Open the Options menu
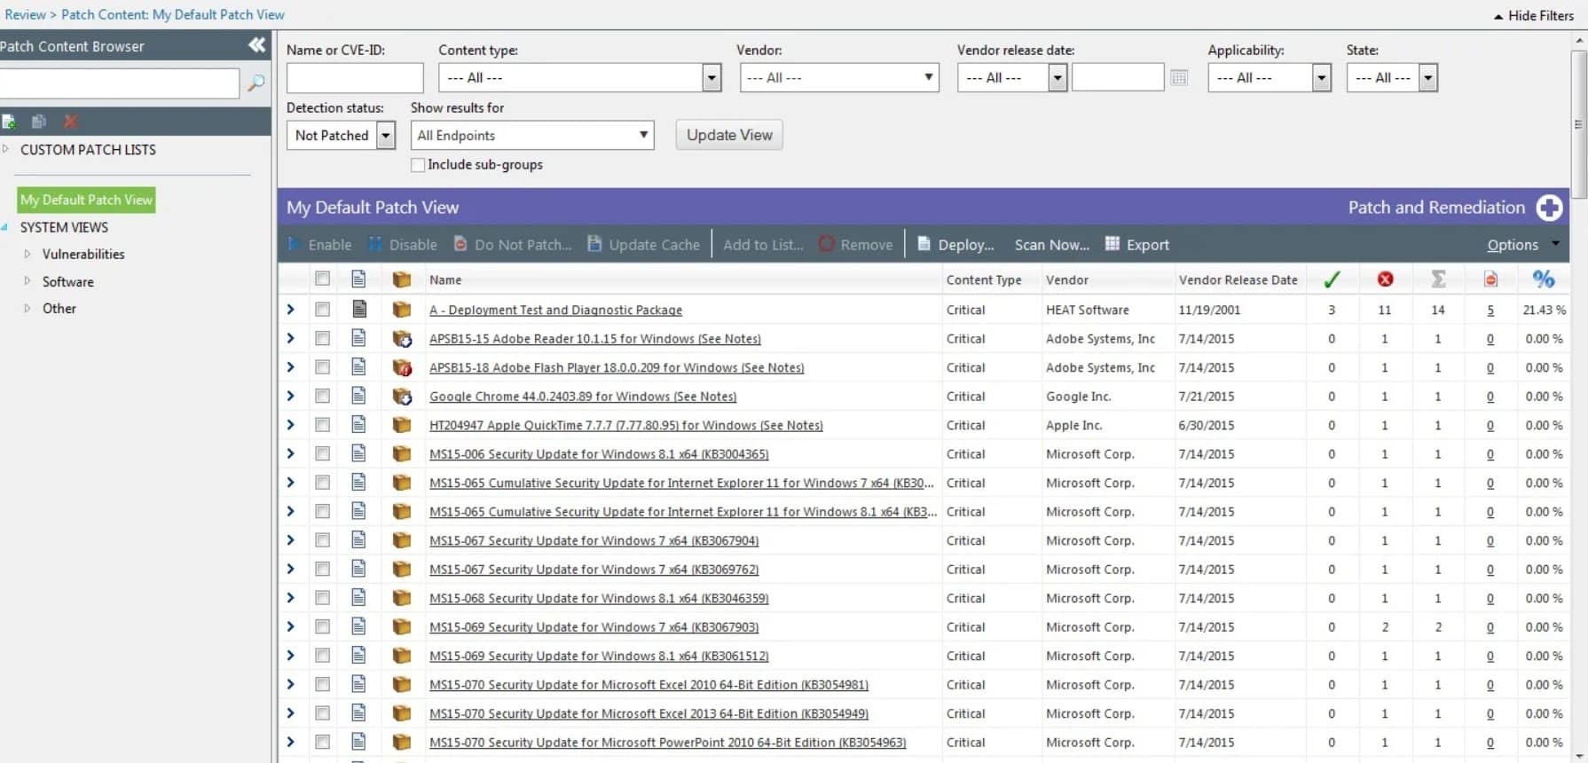Viewport: 1588px width, 763px height. tap(1522, 245)
